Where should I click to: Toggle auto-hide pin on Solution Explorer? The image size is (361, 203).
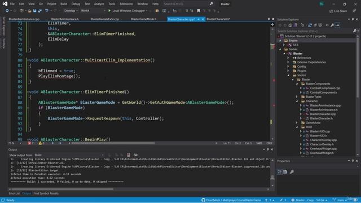(x=353, y=20)
